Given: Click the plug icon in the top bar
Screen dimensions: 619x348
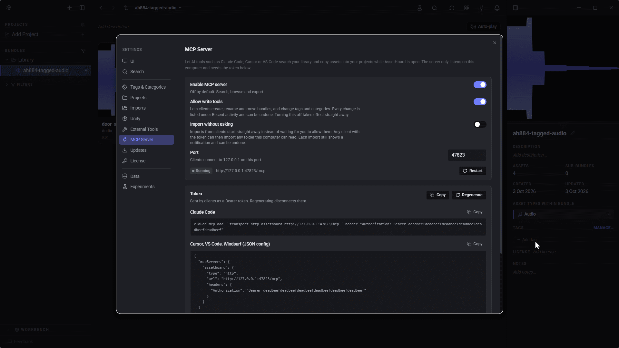Looking at the screenshot, I should coord(482,8).
